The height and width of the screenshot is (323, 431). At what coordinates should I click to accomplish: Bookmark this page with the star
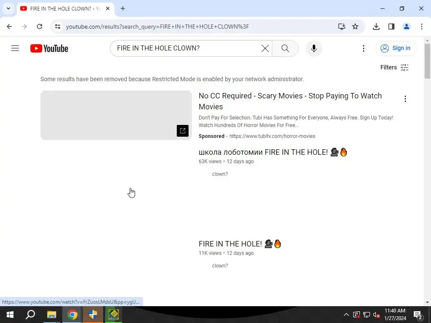[x=355, y=26]
